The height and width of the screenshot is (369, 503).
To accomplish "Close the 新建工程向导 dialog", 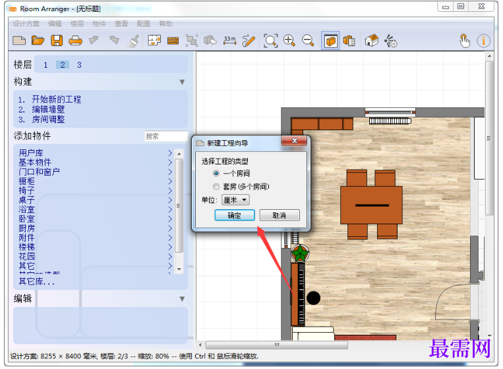I will [295, 141].
